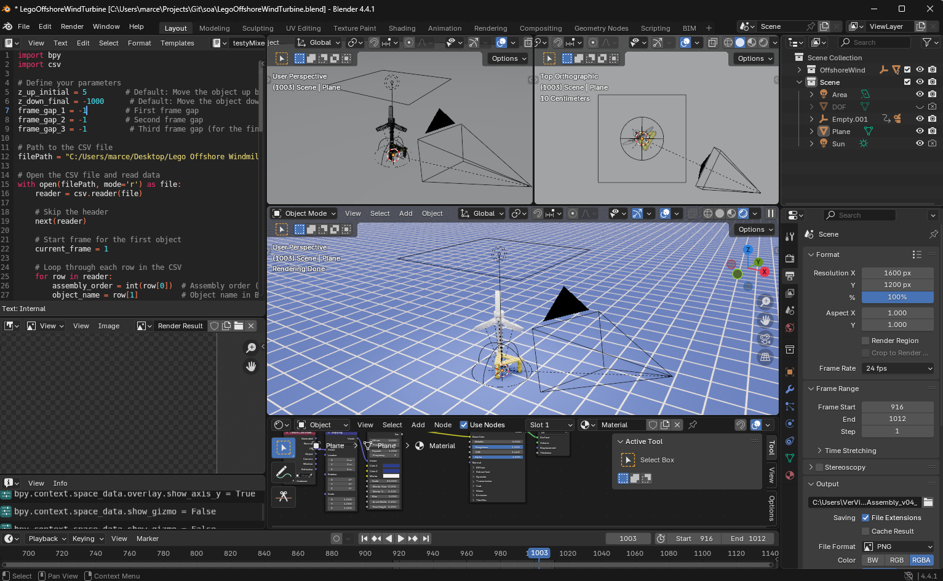This screenshot has width=943, height=581.
Task: Open the World properties tab
Action: 790,328
